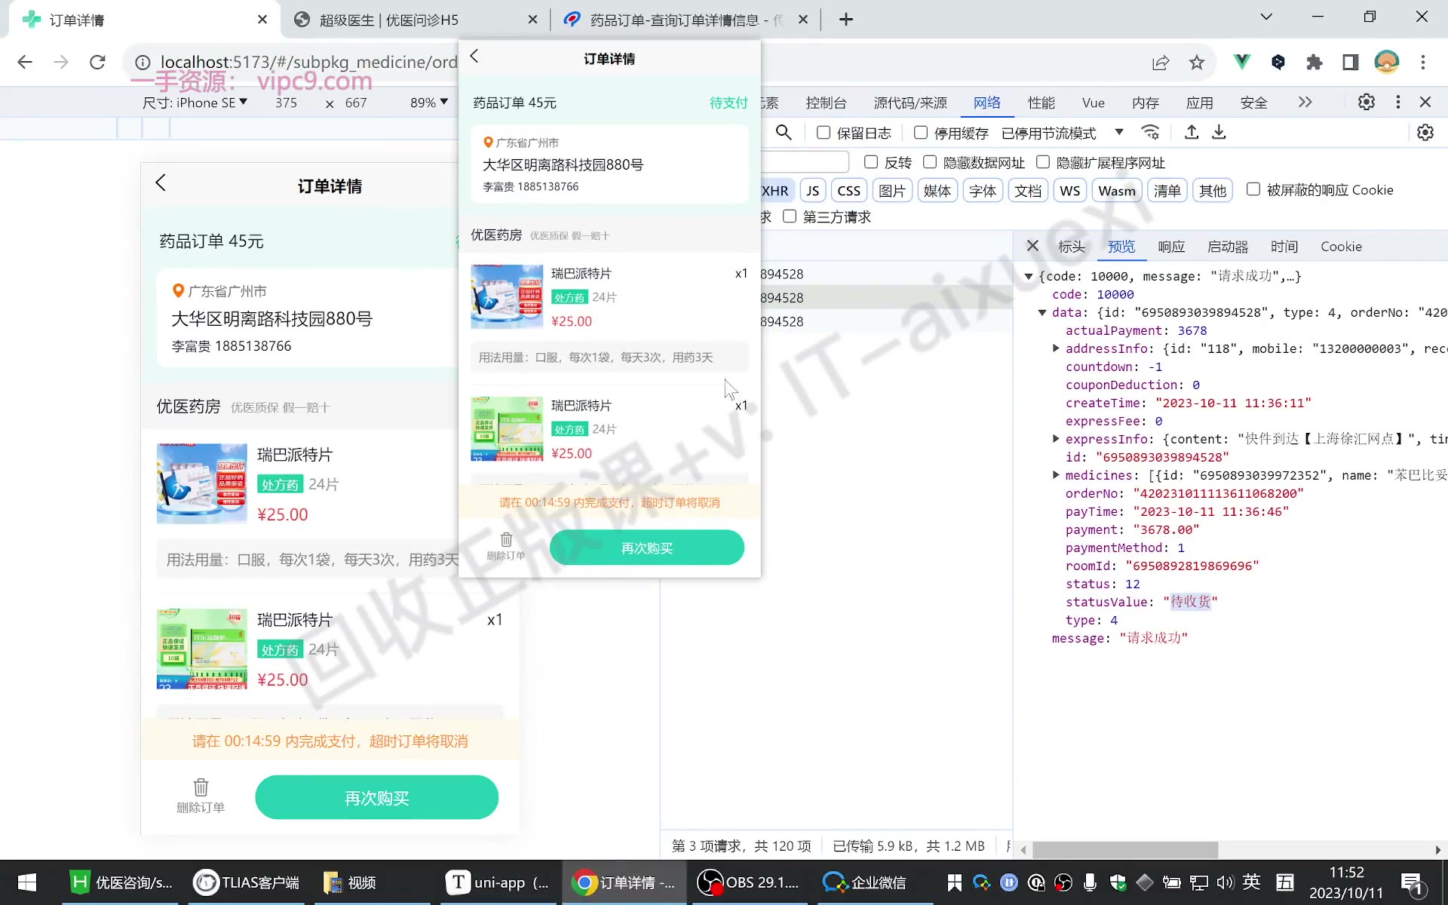The image size is (1448, 905).
Task: Click the import HAR upload icon
Action: [x=1192, y=133]
